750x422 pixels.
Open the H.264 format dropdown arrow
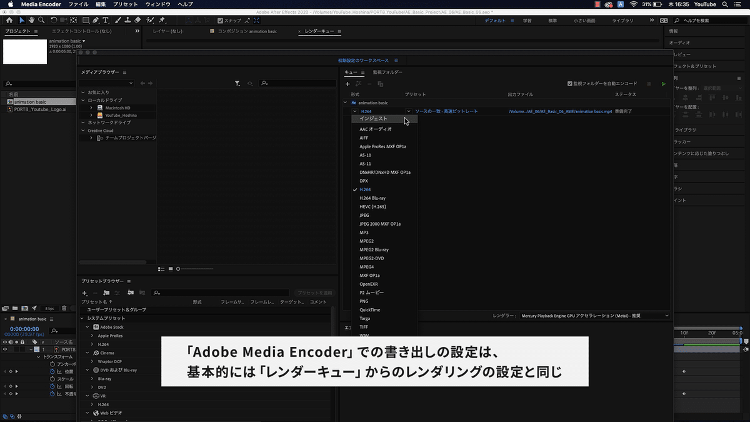(x=354, y=111)
